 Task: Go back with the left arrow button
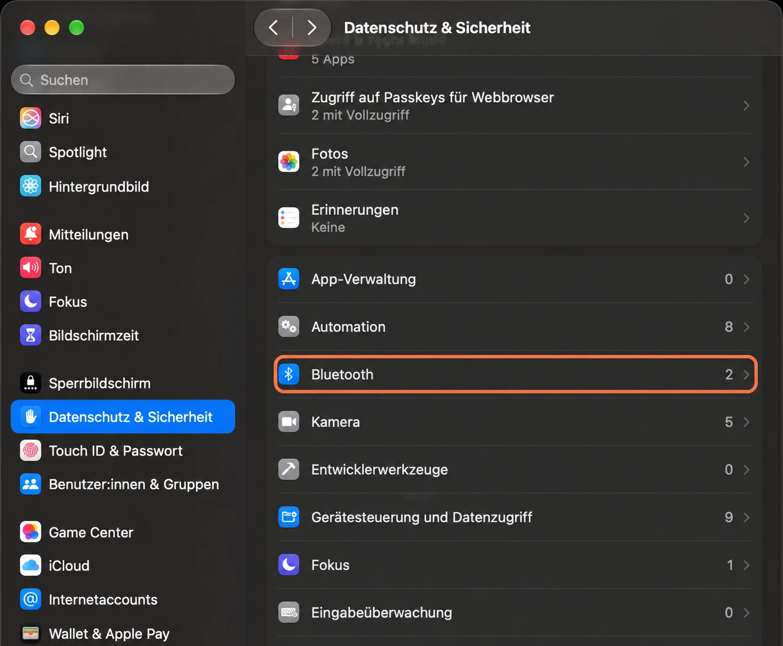coord(273,27)
